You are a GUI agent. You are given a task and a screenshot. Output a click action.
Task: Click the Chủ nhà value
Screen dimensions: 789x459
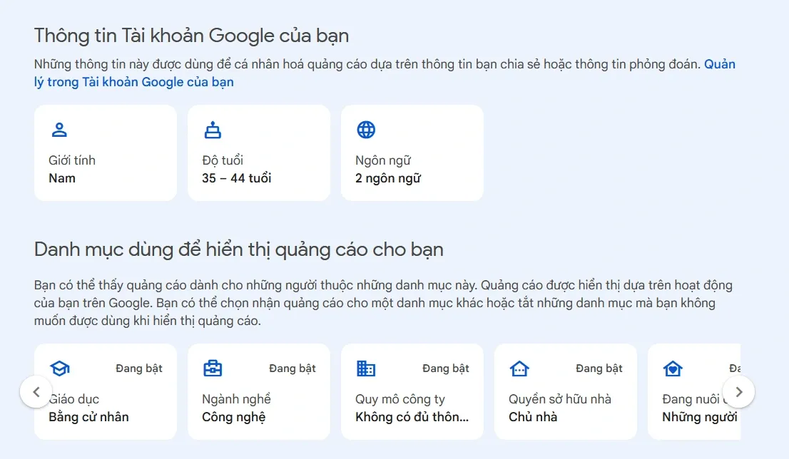pos(533,417)
